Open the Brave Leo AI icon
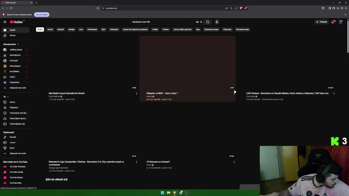349x196 pixels. [338, 8]
